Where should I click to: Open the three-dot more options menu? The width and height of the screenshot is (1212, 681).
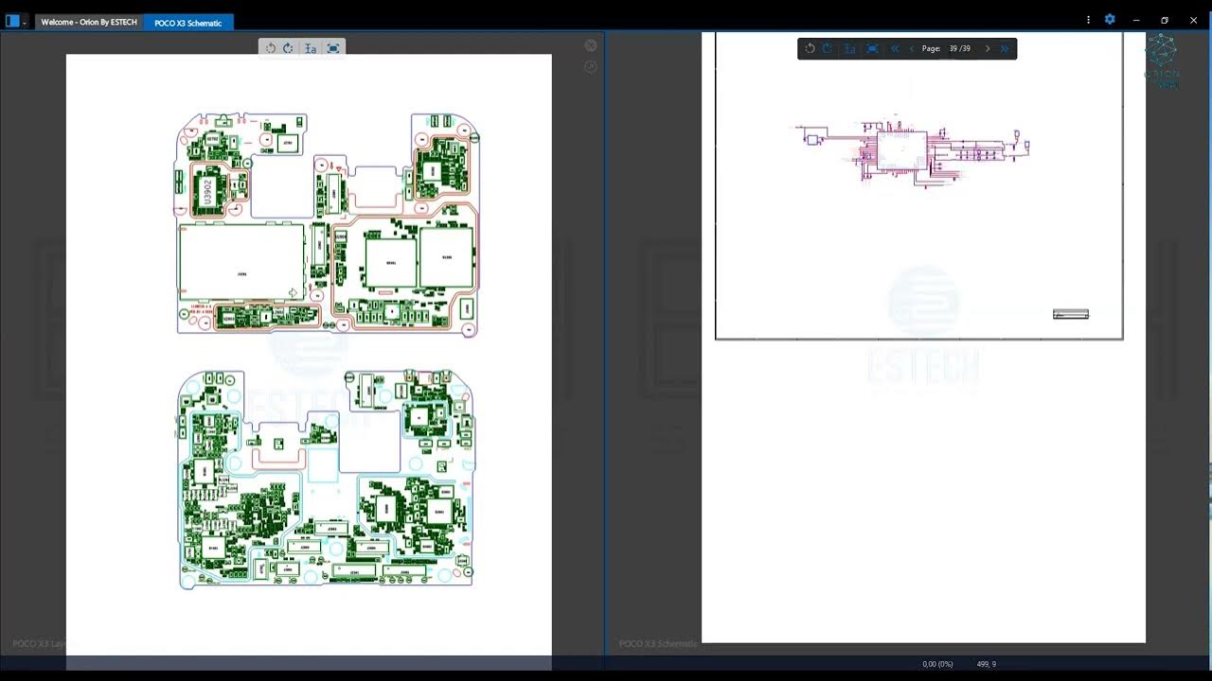point(1088,20)
